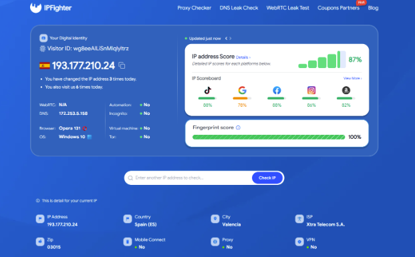The height and width of the screenshot is (257, 415).
Task: Click the fingerprint icon beside Visitor ID
Action: (x=42, y=48)
